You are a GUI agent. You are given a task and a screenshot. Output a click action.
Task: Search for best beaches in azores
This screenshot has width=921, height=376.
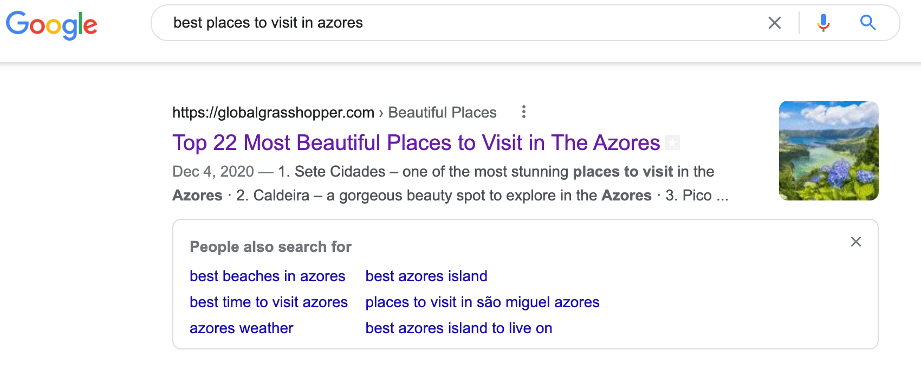[267, 276]
